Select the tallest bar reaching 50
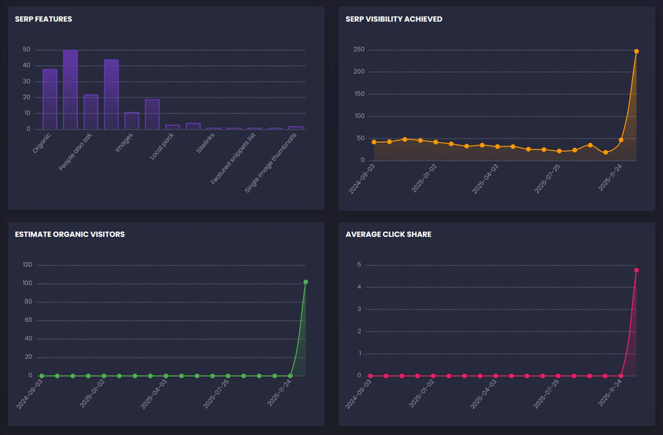Screen dimensions: 663x435 (x=70, y=90)
